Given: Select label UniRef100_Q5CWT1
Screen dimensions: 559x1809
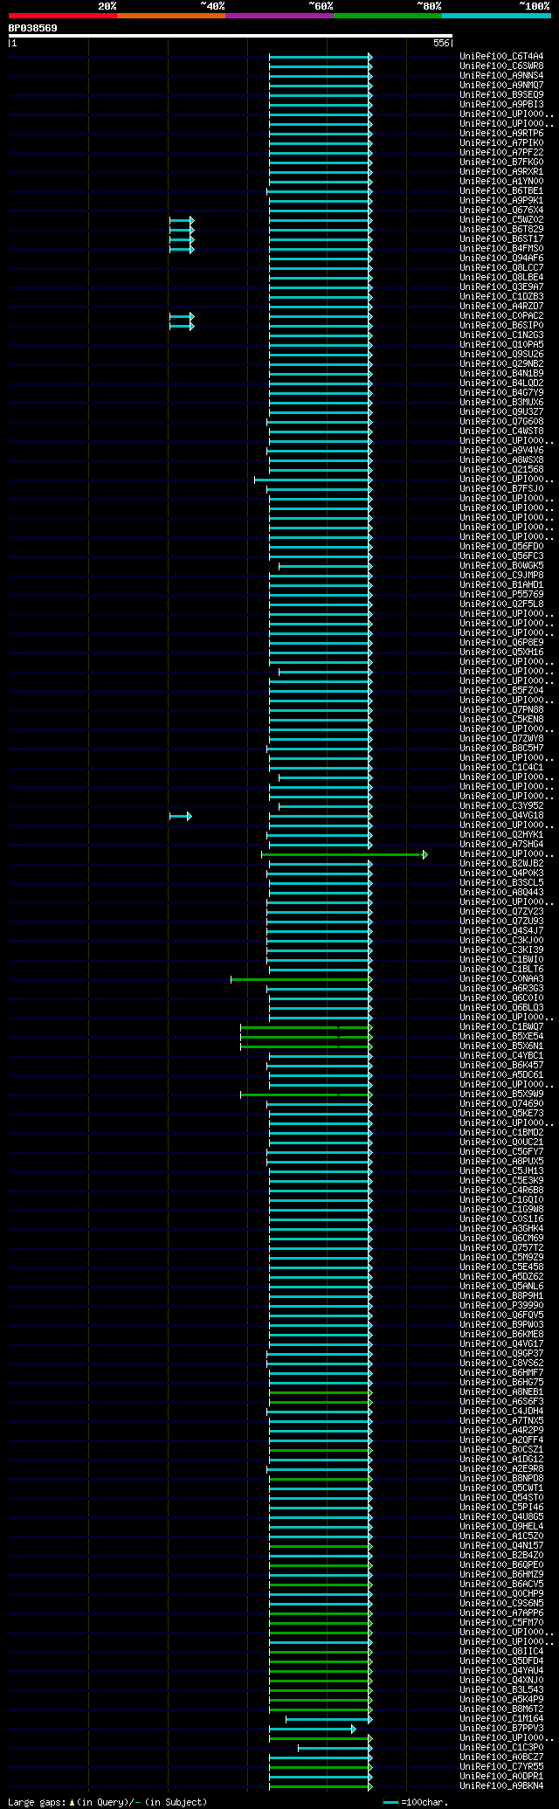Looking at the screenshot, I should click(x=501, y=1488).
